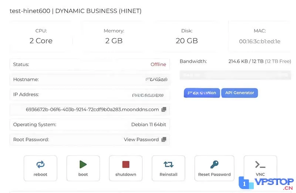Click the Debian 11 64bit operating system value
This screenshot has width=296, height=193.
coord(149,124)
